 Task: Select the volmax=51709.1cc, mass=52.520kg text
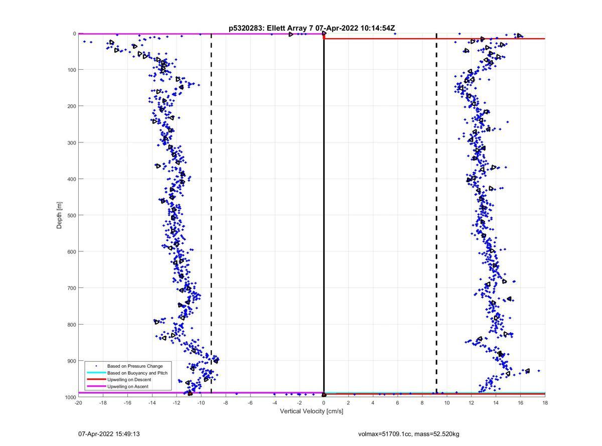(409, 433)
